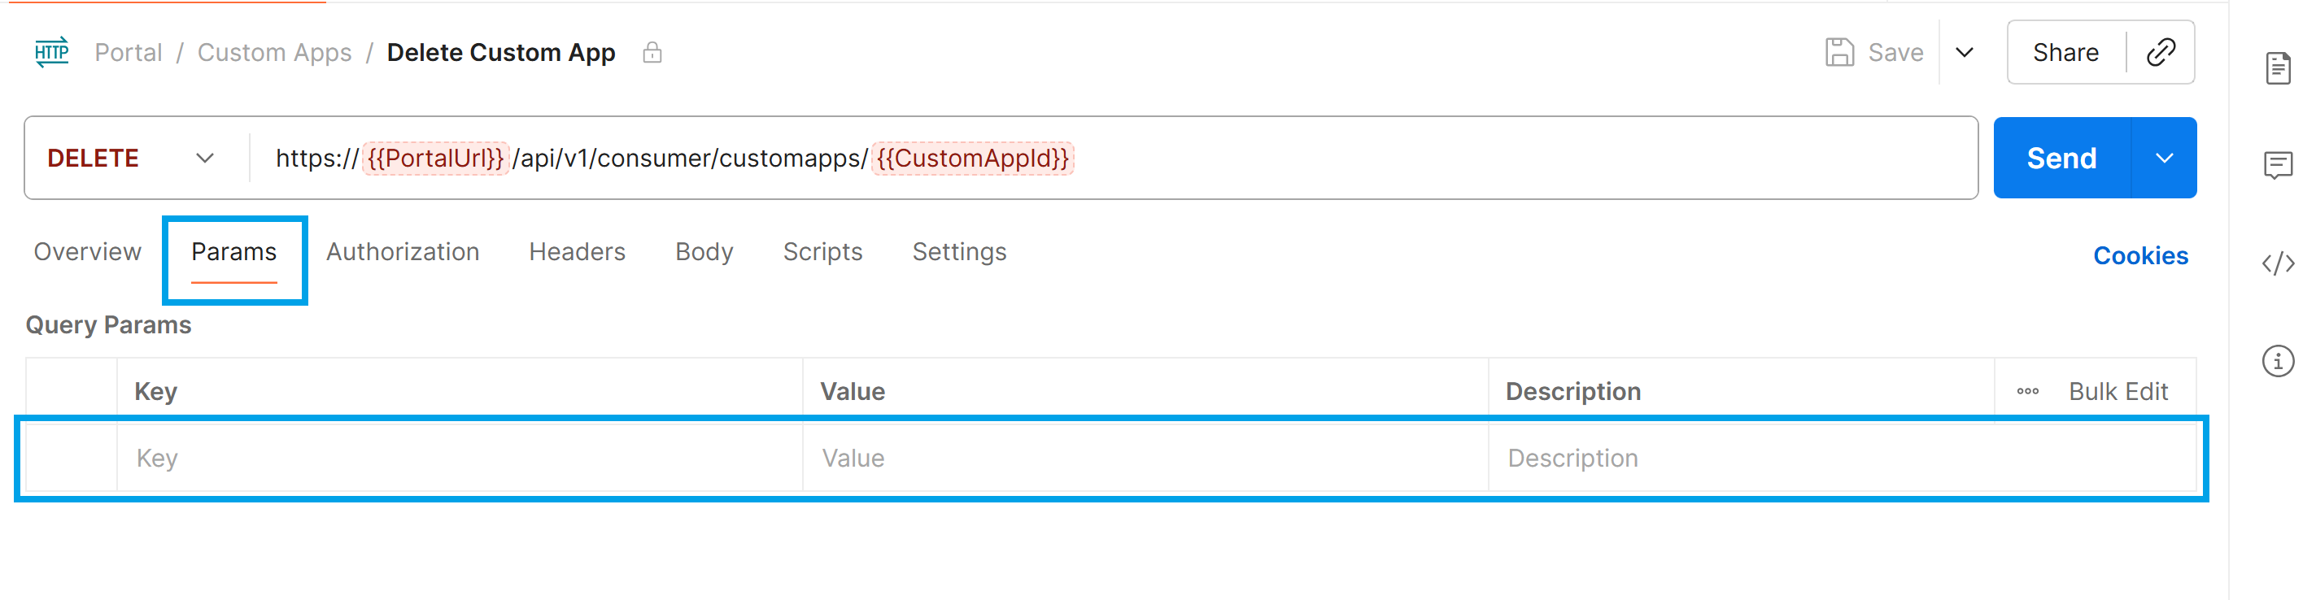Click the Send button
Image resolution: width=2316 pixels, height=600 pixels.
tap(2062, 157)
